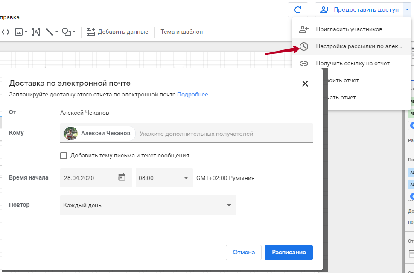This screenshot has height=276, width=414.
Task: Select the text box tool icon
Action: pyautogui.click(x=36, y=32)
